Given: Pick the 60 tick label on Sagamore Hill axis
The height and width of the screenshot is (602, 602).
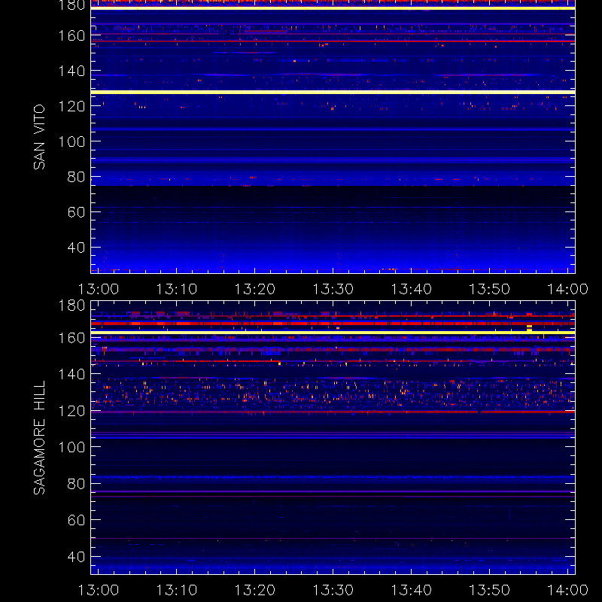Looking at the screenshot, I should [76, 520].
